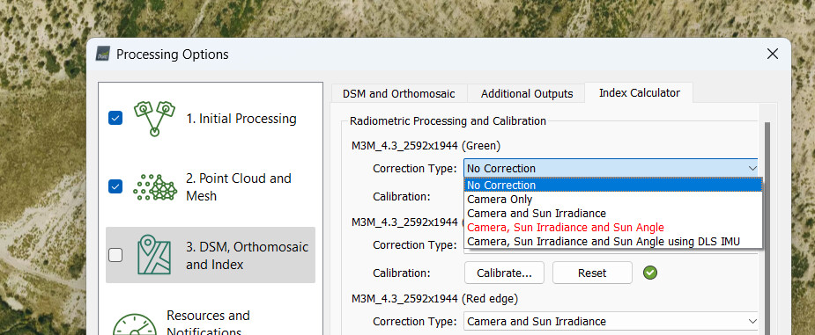Click Radiometric Processing and Calibration heading
This screenshot has height=335, width=815.
448,120
